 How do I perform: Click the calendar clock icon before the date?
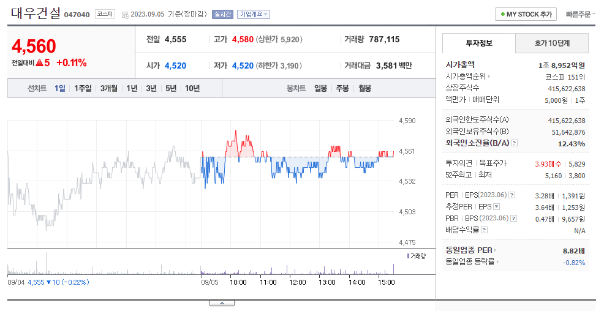(125, 15)
